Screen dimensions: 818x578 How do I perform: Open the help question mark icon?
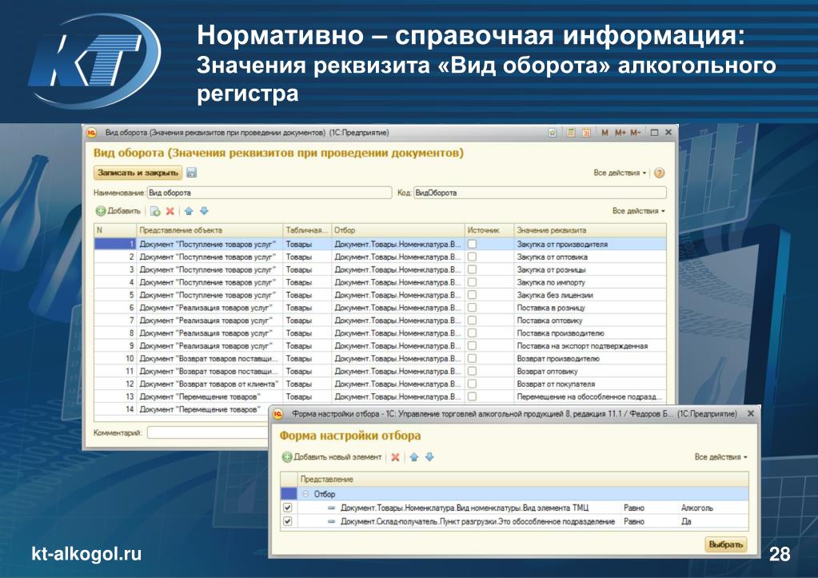click(660, 173)
